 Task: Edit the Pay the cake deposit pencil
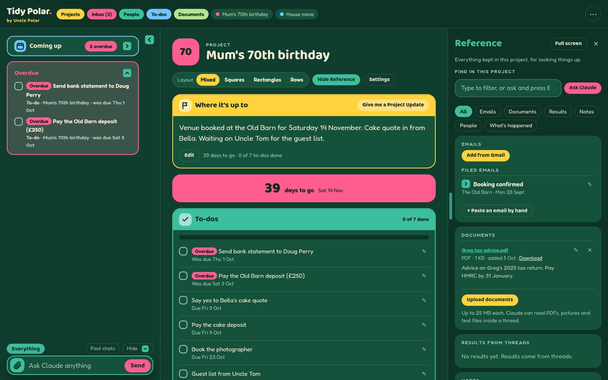[x=424, y=325]
